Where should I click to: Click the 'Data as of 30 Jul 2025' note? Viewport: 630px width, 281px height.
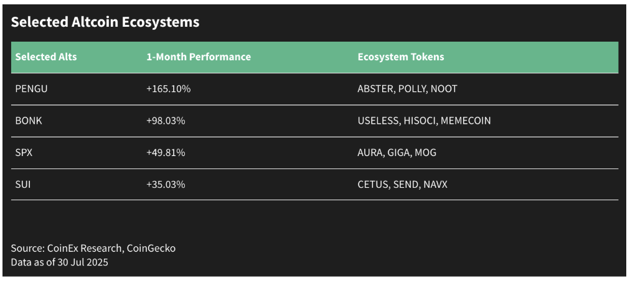click(x=59, y=262)
